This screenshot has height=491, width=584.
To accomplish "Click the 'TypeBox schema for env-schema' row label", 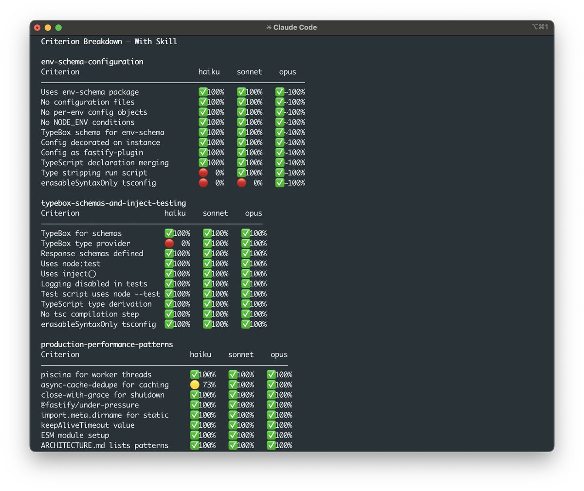I will (x=103, y=133).
